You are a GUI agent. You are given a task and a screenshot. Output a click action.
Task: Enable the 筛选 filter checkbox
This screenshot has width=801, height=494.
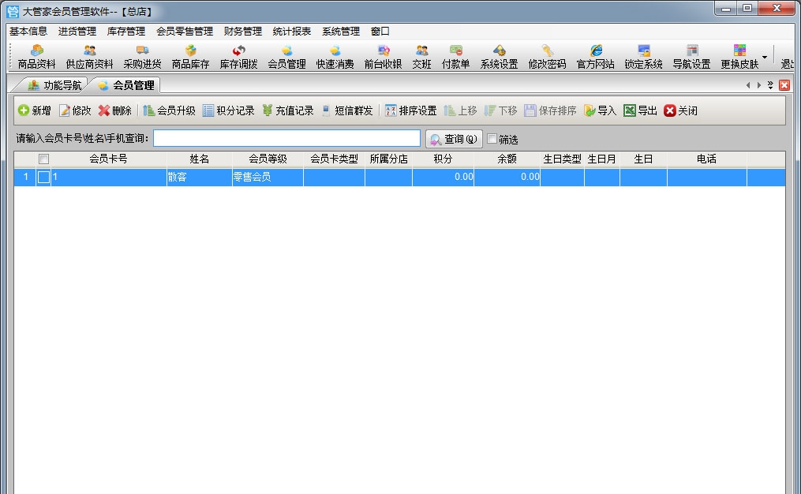[x=492, y=138]
